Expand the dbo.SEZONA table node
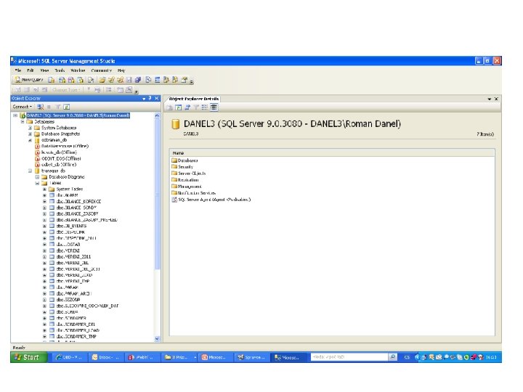This screenshot has width=523, height=392. pyautogui.click(x=45, y=300)
